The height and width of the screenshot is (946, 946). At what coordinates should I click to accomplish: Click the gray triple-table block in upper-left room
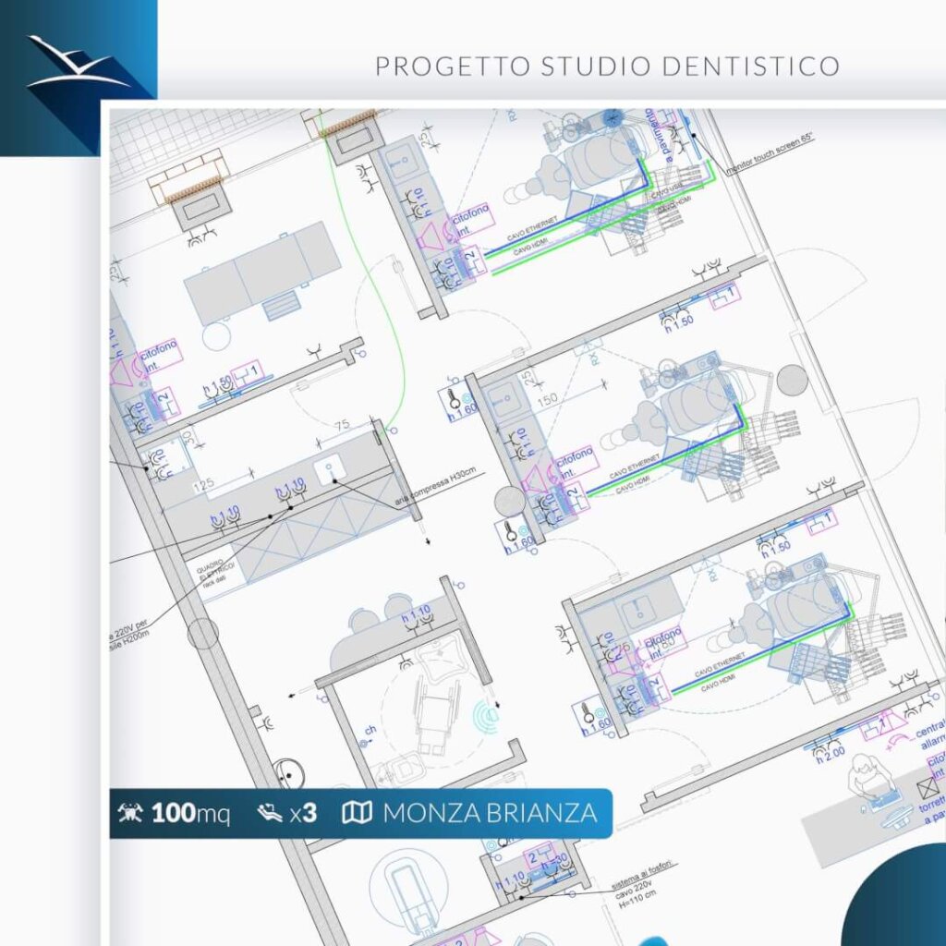[x=262, y=272]
